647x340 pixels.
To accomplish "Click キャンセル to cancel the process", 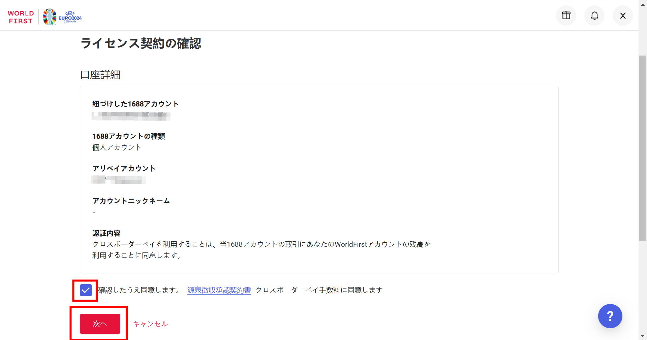I will 150,324.
